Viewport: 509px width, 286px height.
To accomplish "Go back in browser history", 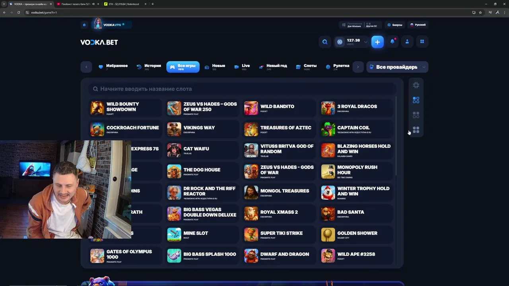I will click(x=4, y=12).
